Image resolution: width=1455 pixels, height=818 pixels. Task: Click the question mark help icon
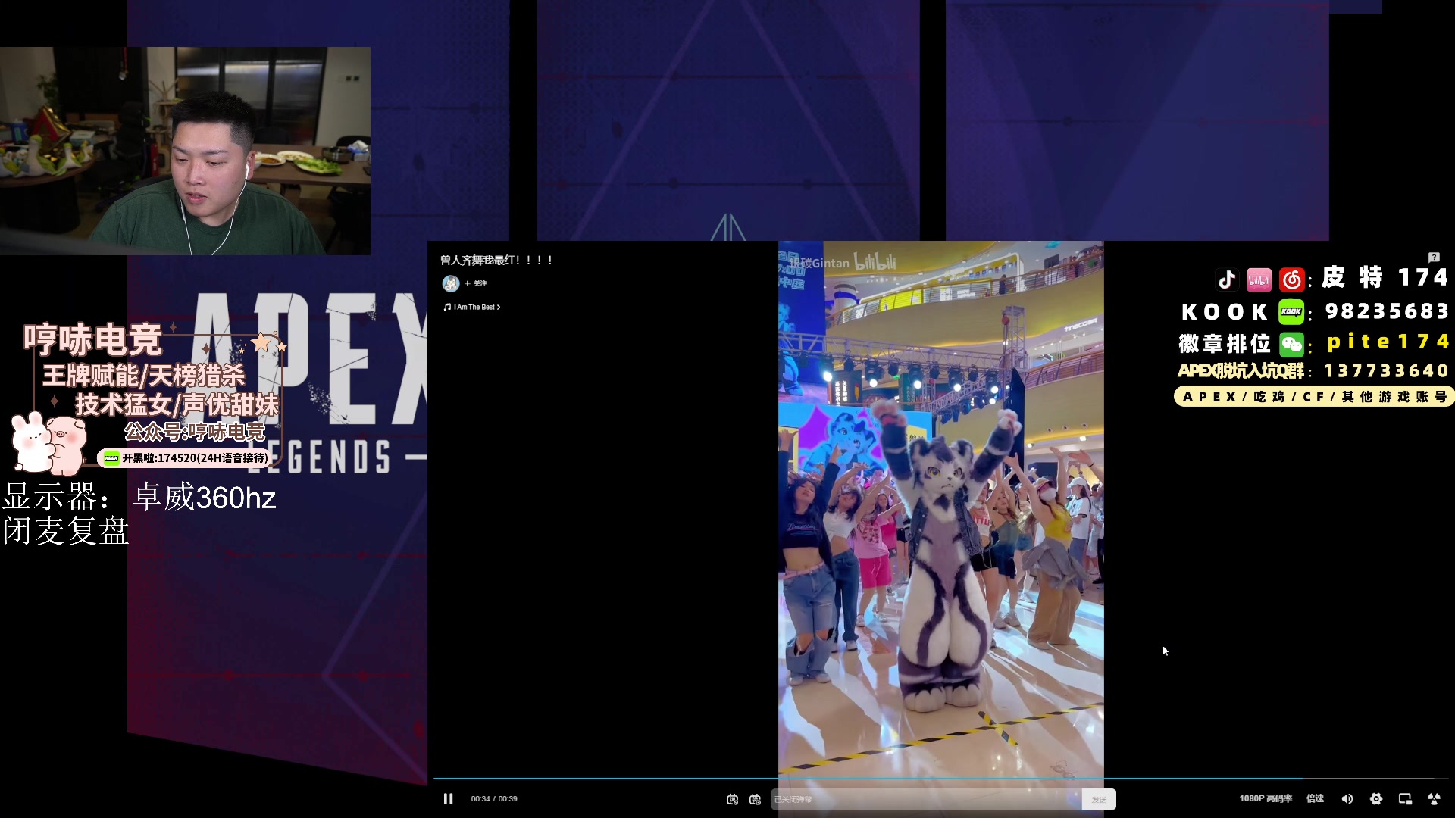(1433, 257)
